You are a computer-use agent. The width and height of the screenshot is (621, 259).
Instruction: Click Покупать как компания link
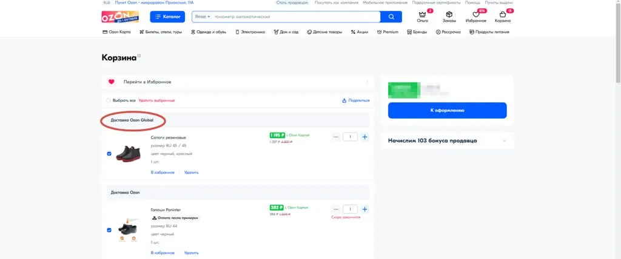[x=337, y=3]
